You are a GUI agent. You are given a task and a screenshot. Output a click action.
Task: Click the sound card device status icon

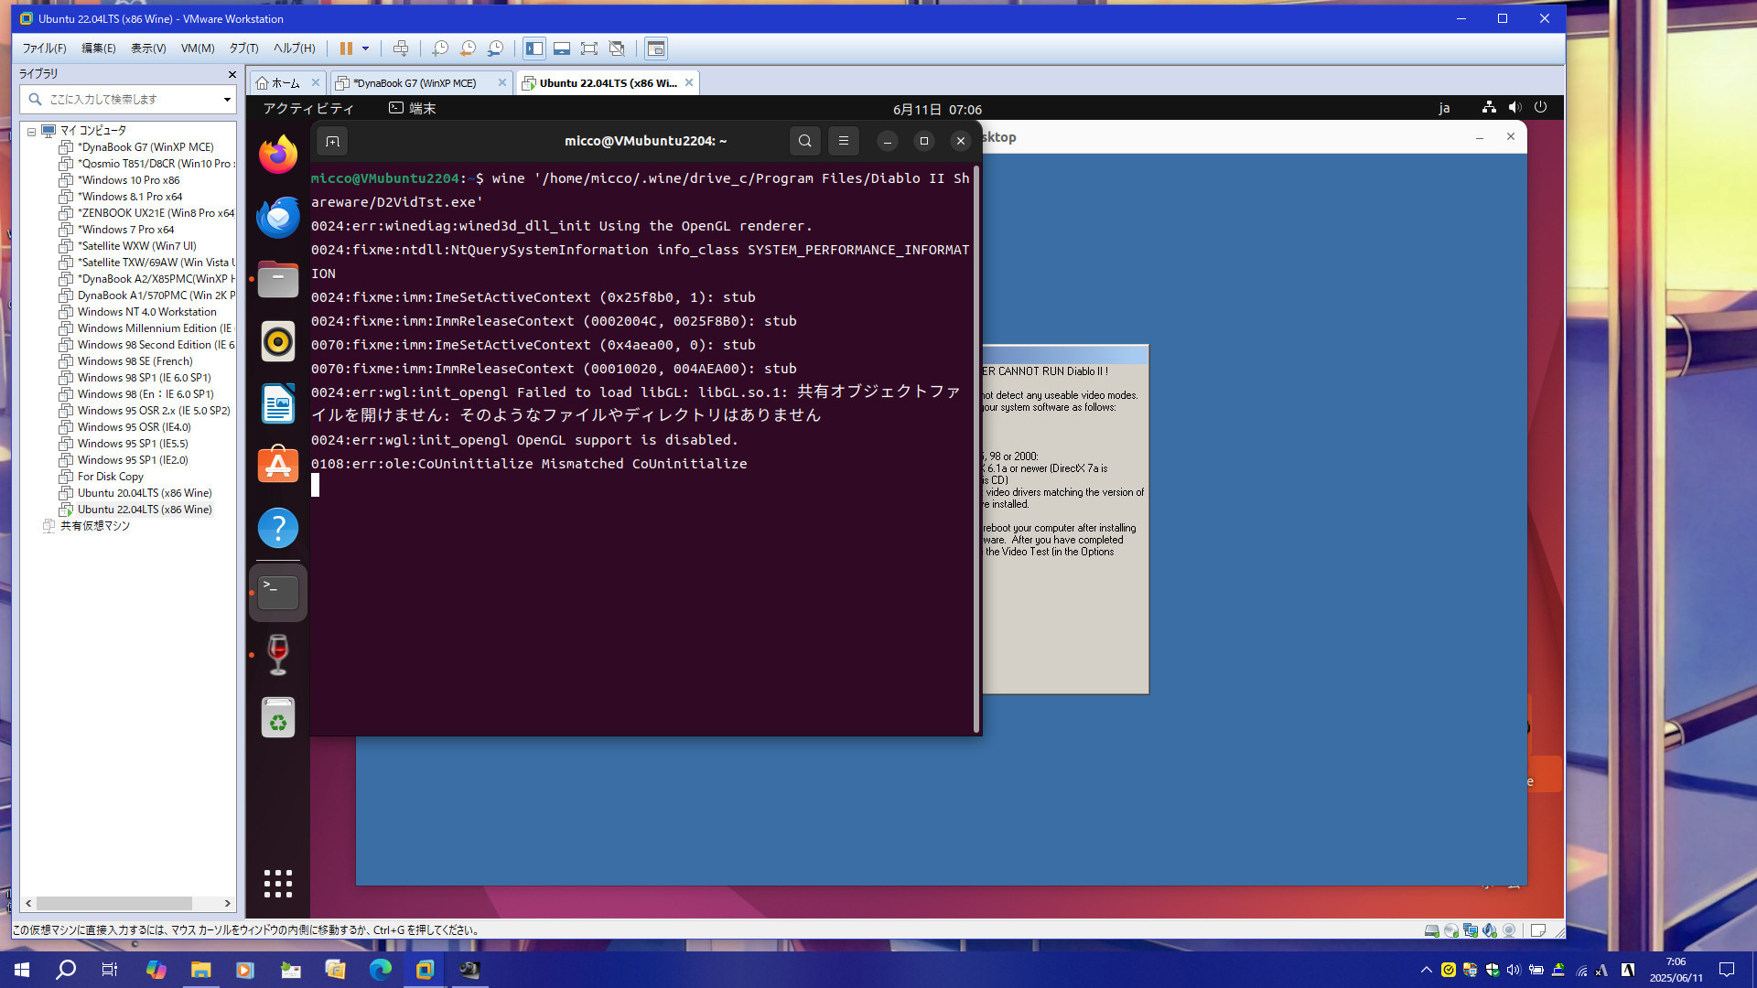point(1490,930)
